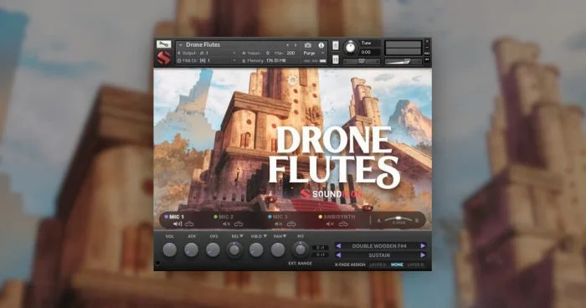Expand the instrument name dropdown arrow
Image resolution: width=586 pixels, height=308 pixels.
pyautogui.click(x=181, y=45)
